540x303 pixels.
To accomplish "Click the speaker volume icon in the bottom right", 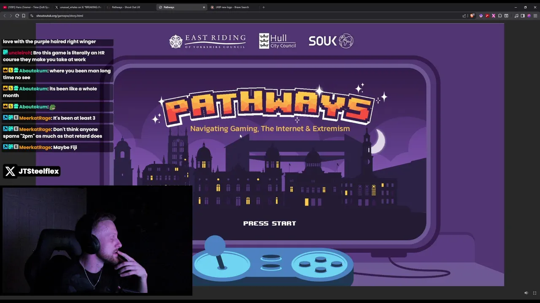I will 526,293.
